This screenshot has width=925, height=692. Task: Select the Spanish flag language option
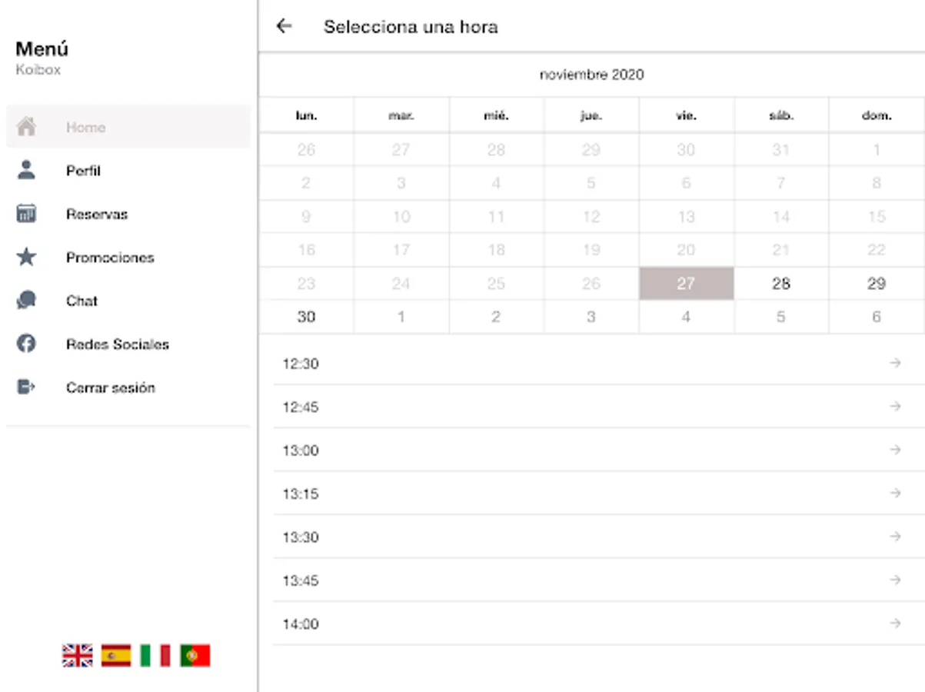pyautogui.click(x=116, y=655)
